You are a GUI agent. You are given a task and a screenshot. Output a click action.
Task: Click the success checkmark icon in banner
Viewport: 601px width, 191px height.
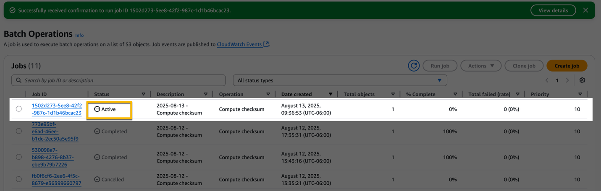coord(13,10)
